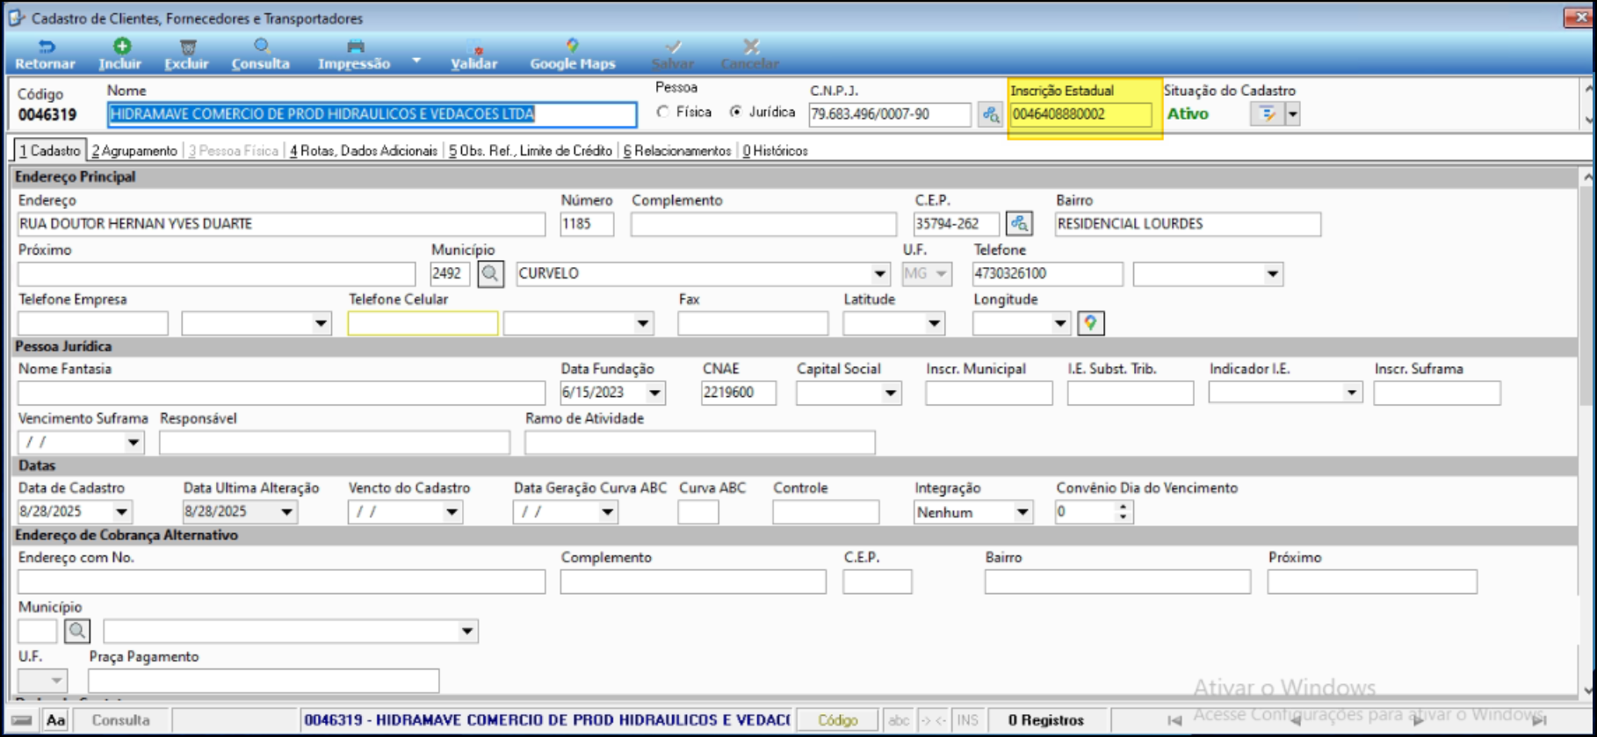Screen dimensions: 1597x737
Task: Click the Nome Fantasia input field
Action: pos(281,393)
